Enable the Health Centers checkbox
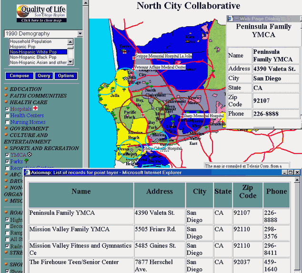 click(x=7, y=116)
